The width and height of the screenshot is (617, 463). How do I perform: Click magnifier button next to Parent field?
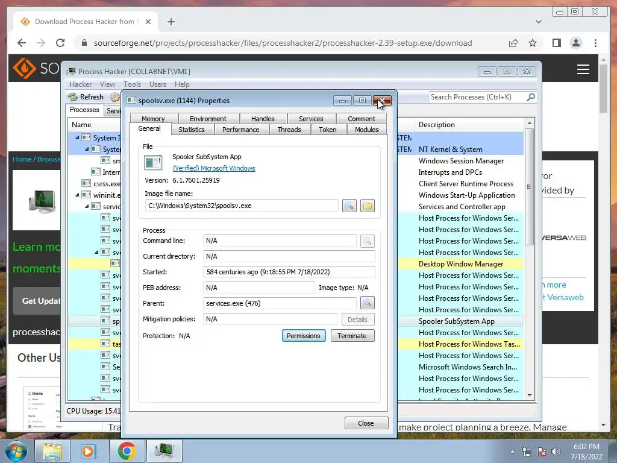pyautogui.click(x=367, y=303)
